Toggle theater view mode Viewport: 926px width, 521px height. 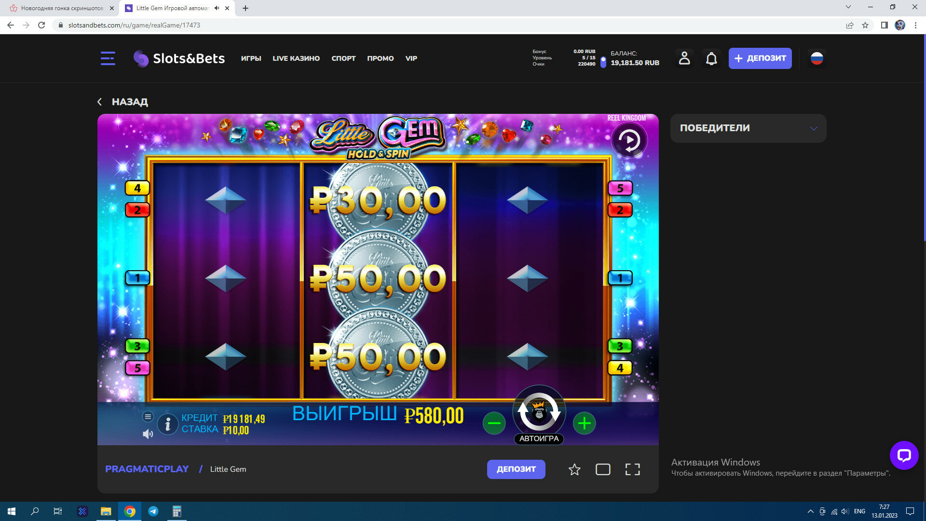603,469
